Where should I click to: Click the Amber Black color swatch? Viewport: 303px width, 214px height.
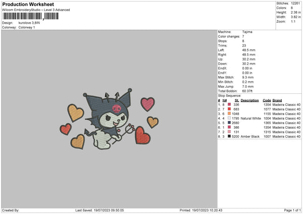229,136
